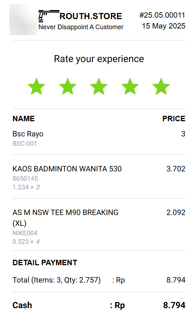Image resolution: width=191 pixels, height=315 pixels.
Task: Select receipt number #25.05.00011
Action: pos(162,15)
